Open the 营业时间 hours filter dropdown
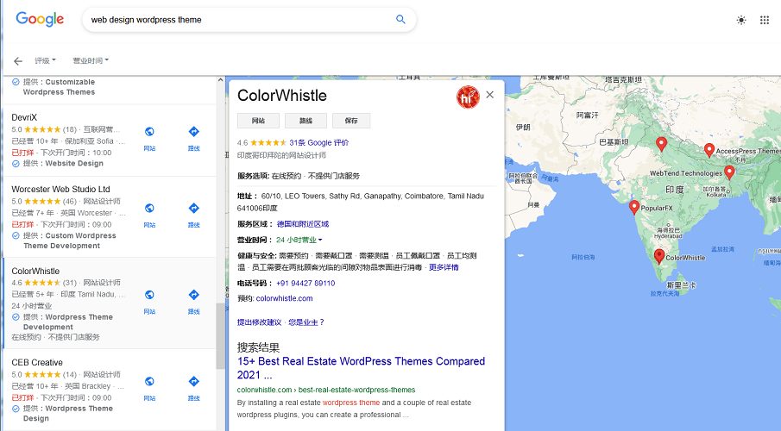 pos(90,60)
